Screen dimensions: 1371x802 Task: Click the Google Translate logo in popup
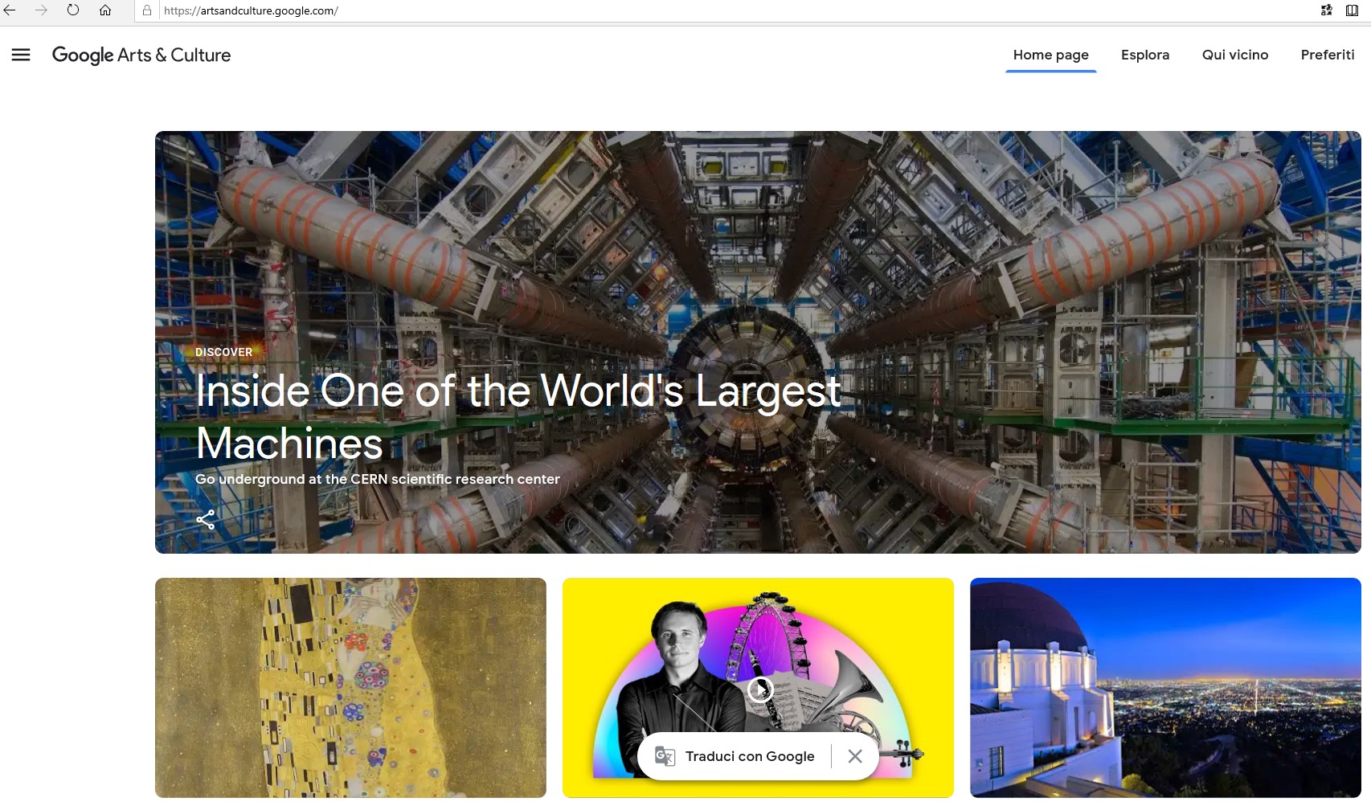(665, 756)
